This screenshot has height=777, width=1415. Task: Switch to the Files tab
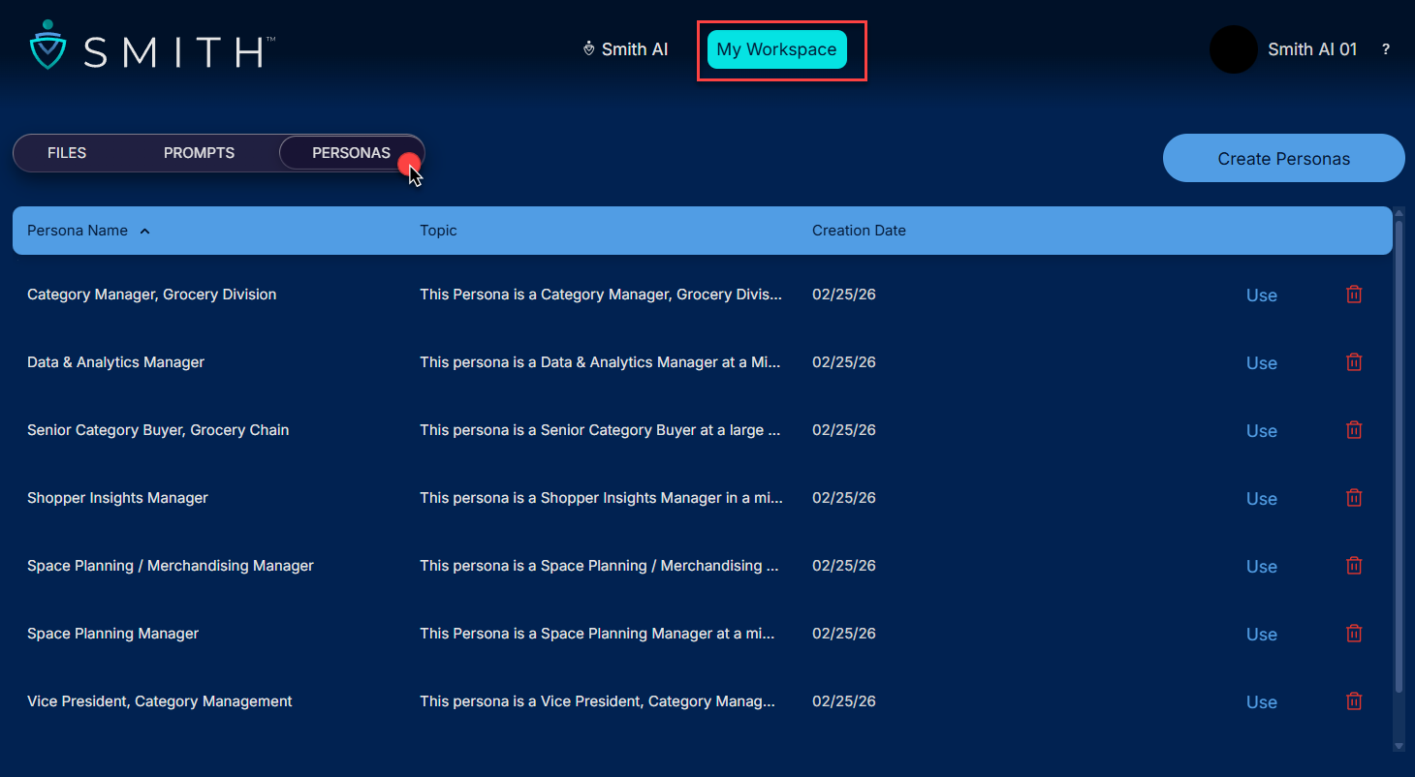point(67,153)
